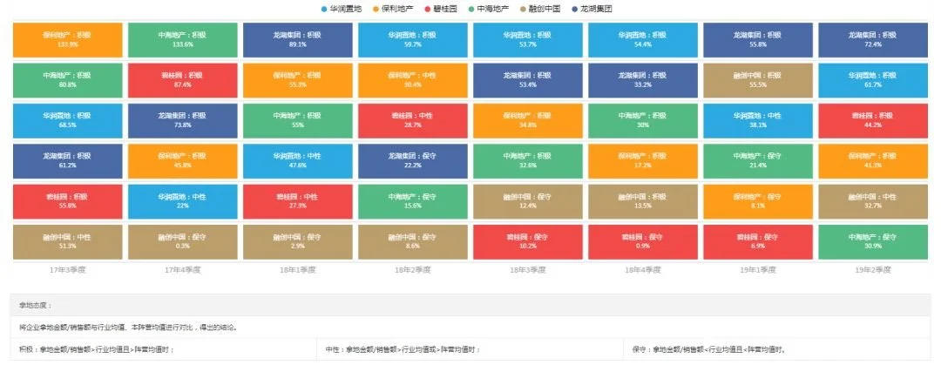Click the 华润置地 54.4% cell
This screenshot has height=365, width=941.
pos(643,40)
